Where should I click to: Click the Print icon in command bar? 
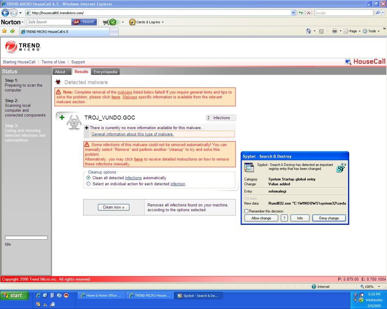[334, 31]
